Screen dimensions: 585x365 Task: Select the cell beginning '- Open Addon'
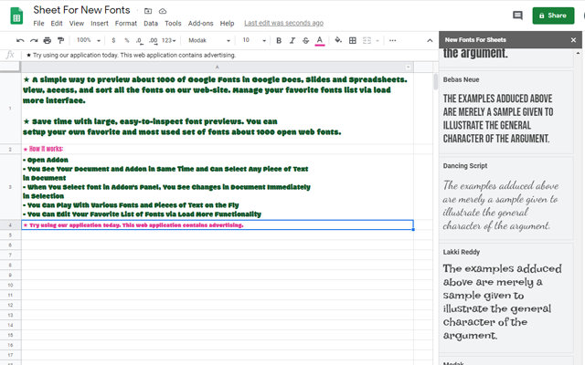coord(218,187)
